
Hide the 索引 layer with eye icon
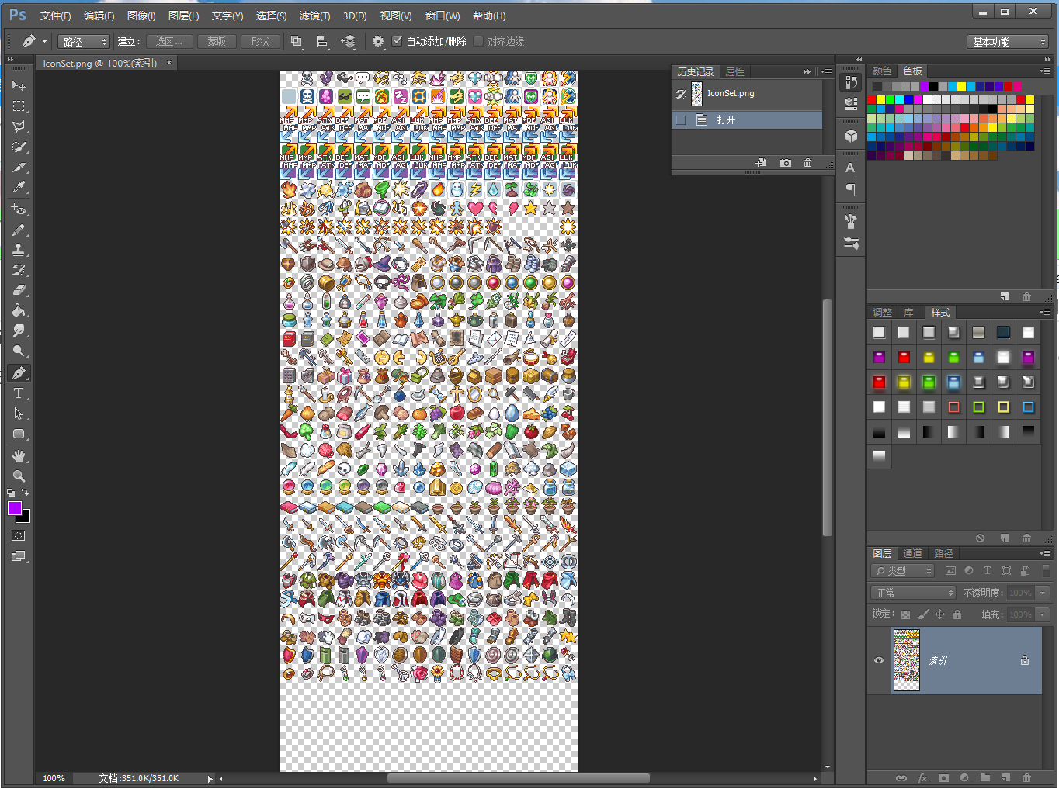pyautogui.click(x=879, y=660)
